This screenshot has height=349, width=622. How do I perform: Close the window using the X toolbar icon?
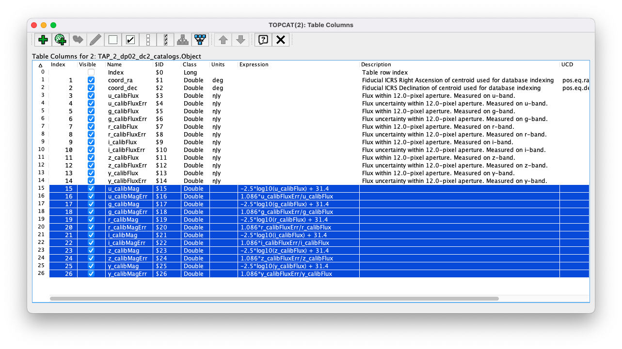[280, 40]
